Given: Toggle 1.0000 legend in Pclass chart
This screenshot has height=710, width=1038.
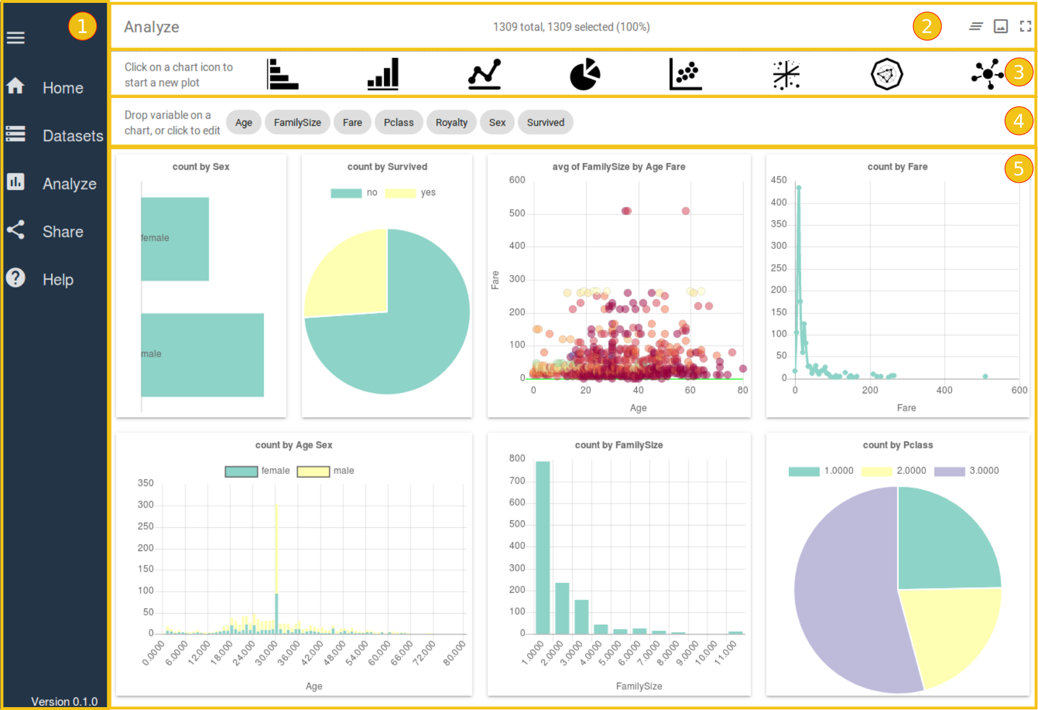Looking at the screenshot, I should click(x=821, y=471).
